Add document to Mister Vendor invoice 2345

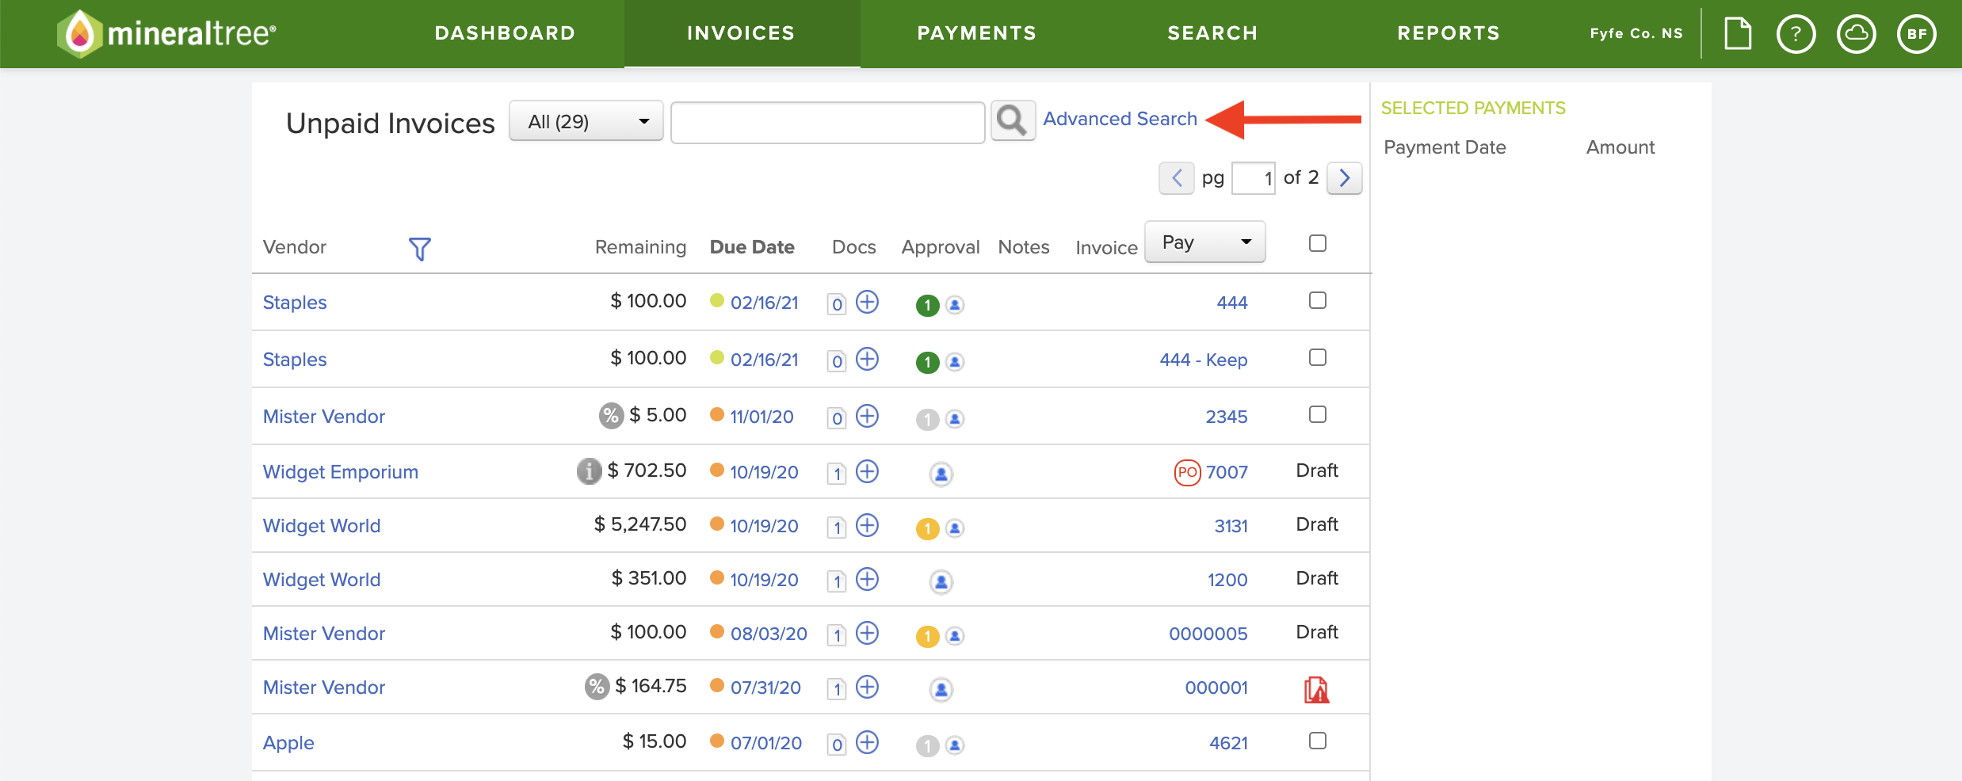(868, 416)
